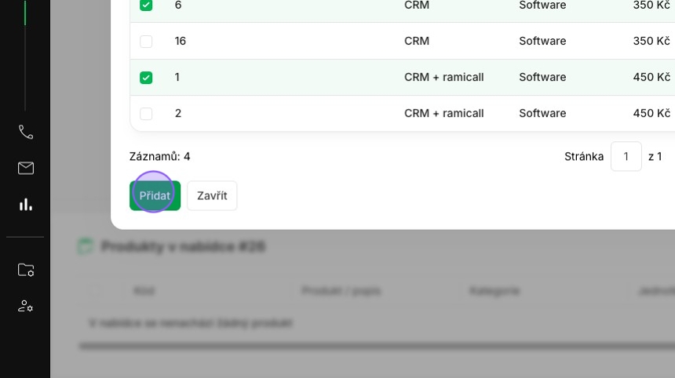Click the horizontal scrollbar under the offer table

(377, 345)
